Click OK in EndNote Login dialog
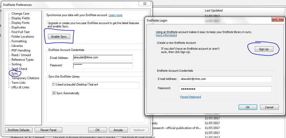Screen dimensions: 286x138 (x=248, y=107)
